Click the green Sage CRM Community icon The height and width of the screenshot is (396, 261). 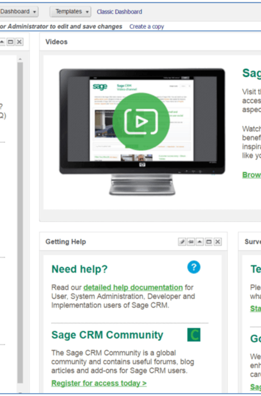click(x=194, y=335)
